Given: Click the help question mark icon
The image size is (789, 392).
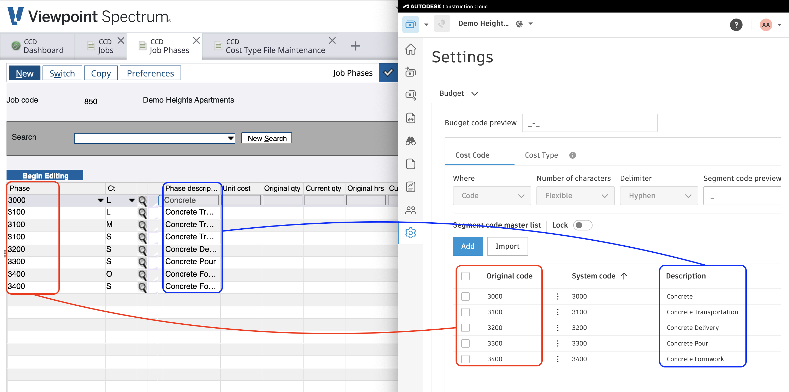Looking at the screenshot, I should pyautogui.click(x=736, y=25).
